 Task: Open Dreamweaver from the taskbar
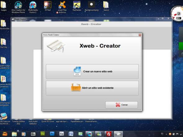click(x=42, y=134)
